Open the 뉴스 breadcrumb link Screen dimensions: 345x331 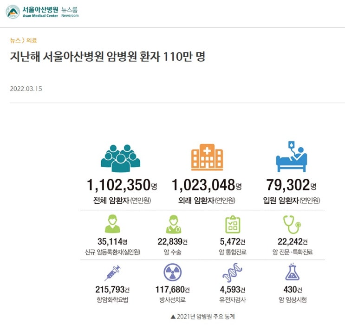click(x=15, y=40)
